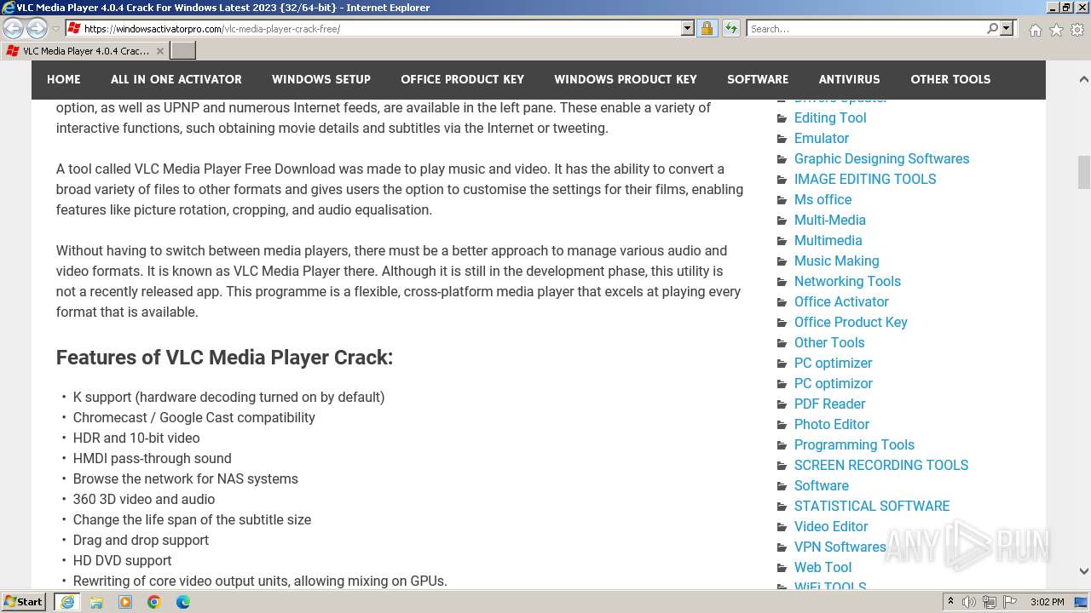Open the Video Editor category link
1091x613 pixels.
click(x=831, y=527)
